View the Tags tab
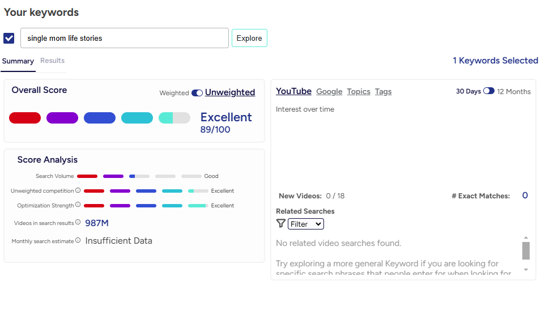This screenshot has height=327, width=541. (383, 91)
